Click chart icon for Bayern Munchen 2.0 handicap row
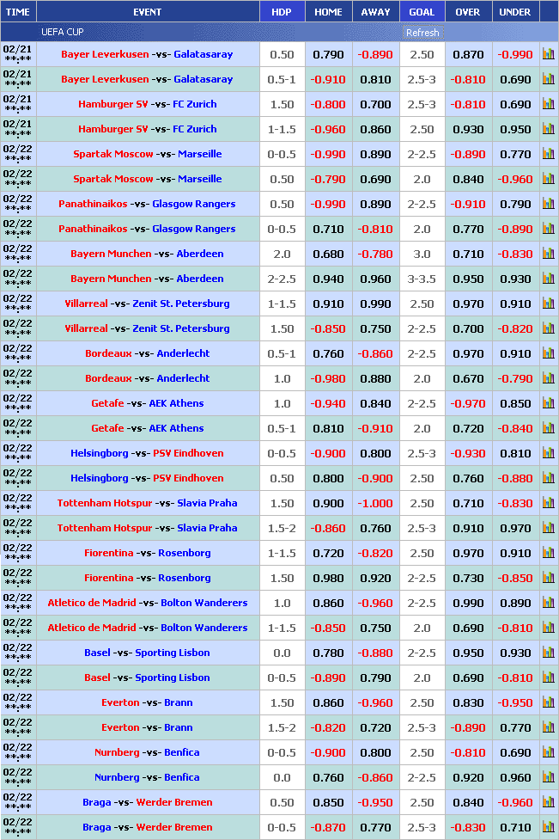Viewport: 559px width, 840px height. click(x=548, y=253)
